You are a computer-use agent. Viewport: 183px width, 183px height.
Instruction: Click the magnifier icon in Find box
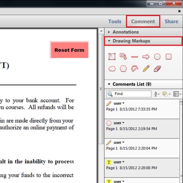(x=110, y=94)
